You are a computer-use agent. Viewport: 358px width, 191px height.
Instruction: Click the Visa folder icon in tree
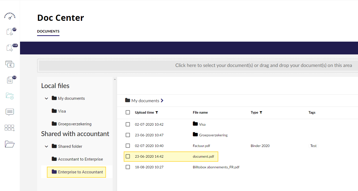(54, 111)
